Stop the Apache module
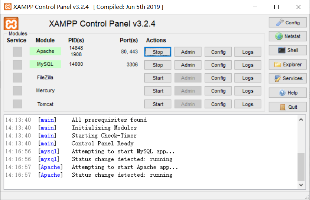 tap(158, 52)
